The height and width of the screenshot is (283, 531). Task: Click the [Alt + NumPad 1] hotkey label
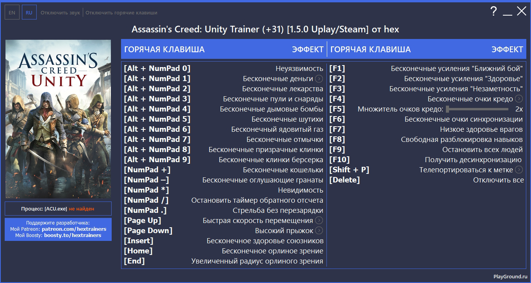tap(157, 79)
